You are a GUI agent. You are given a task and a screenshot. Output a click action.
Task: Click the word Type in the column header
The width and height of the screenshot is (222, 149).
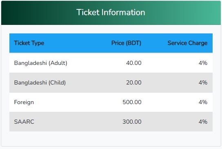38,43
